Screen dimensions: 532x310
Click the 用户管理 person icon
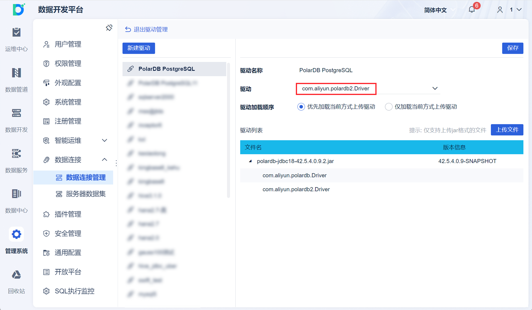46,44
